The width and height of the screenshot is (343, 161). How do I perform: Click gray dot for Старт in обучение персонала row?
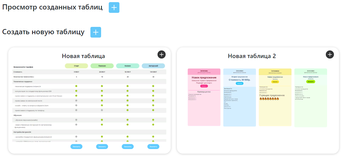point(76,120)
